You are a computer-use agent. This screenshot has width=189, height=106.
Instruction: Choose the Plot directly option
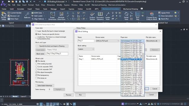click(36, 61)
